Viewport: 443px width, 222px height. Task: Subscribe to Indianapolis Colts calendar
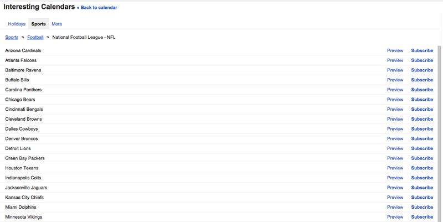422,178
